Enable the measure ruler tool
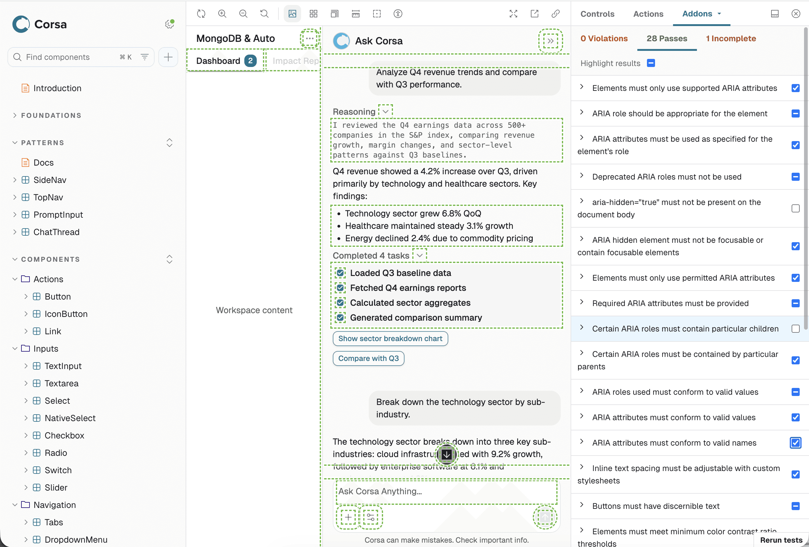This screenshot has width=809, height=547. click(x=356, y=14)
